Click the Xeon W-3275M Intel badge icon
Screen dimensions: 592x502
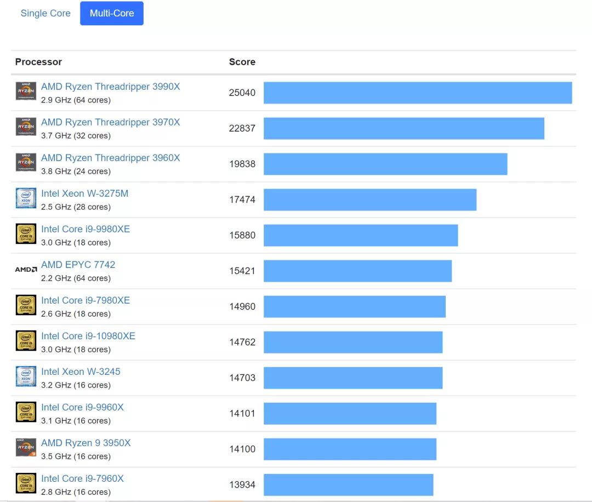(26, 198)
